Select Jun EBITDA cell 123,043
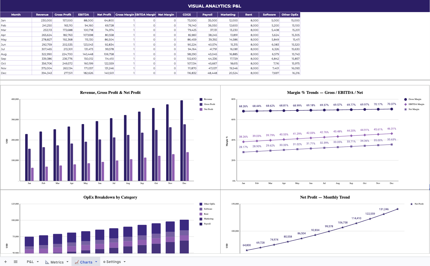The width and height of the screenshot is (430, 266). coord(84,45)
